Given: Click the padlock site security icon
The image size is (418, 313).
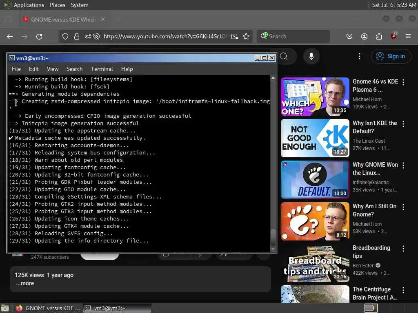Looking at the screenshot, I should (76, 36).
